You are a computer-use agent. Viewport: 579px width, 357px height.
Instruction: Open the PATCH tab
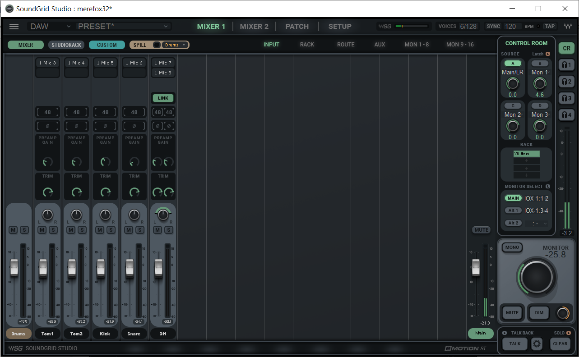click(297, 27)
